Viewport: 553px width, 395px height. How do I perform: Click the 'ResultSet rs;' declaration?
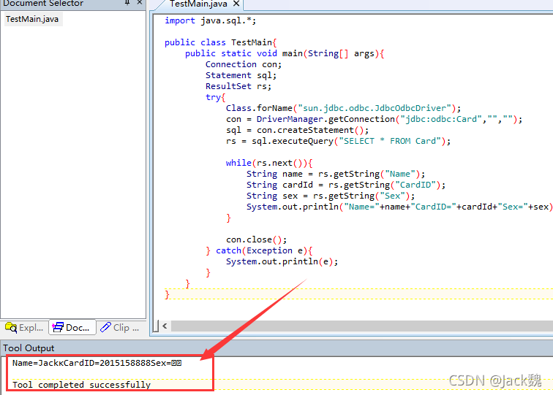point(238,86)
